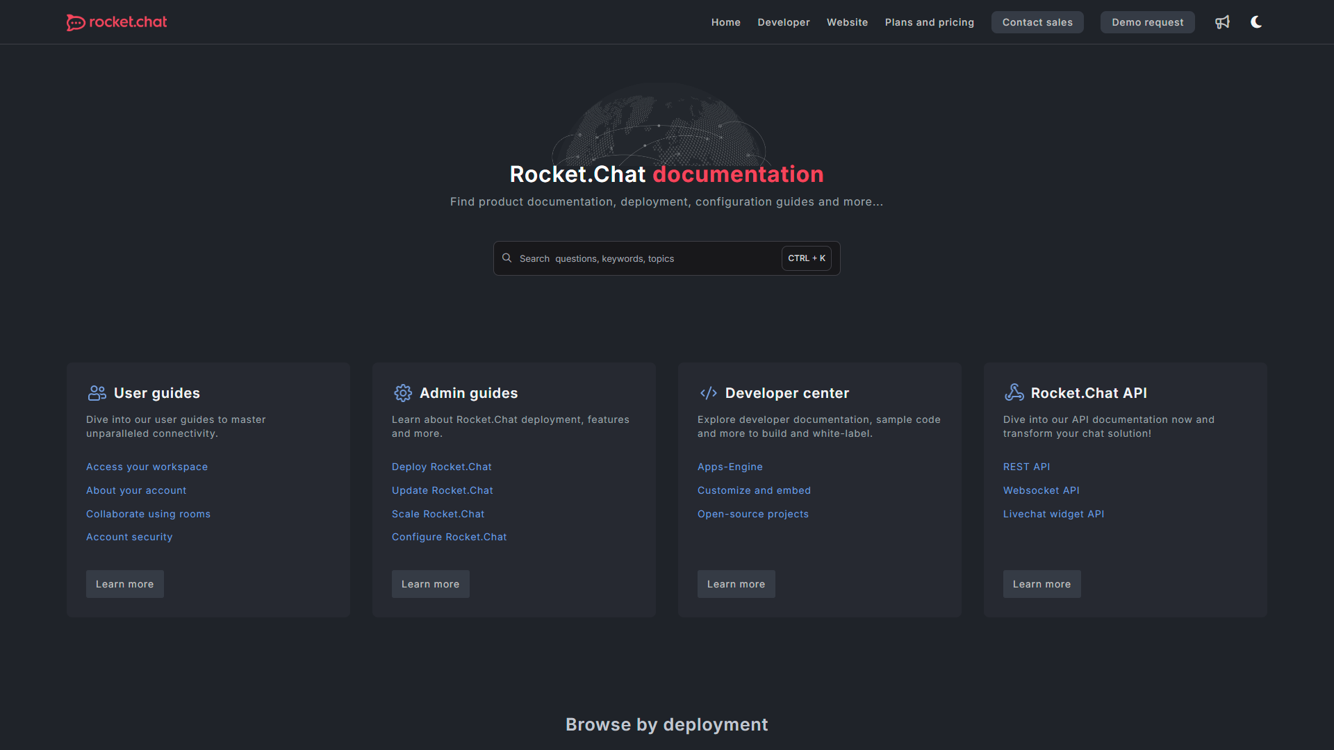Open the announcements megaphone icon
This screenshot has width=1334, height=750.
coord(1223,22)
